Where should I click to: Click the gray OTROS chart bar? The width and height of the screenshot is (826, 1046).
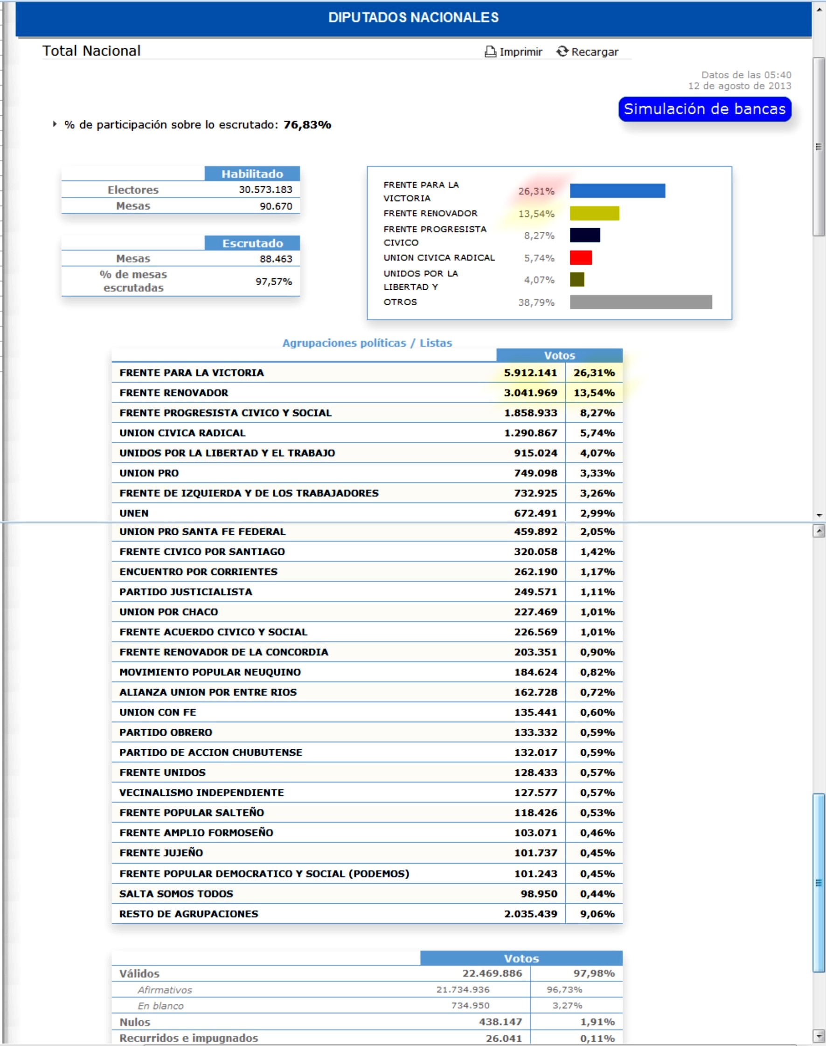640,302
